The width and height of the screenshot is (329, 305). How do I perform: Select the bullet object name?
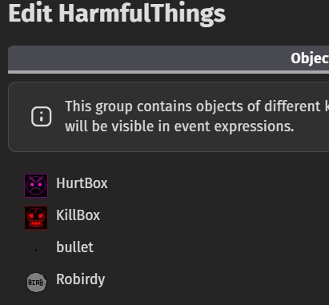[x=74, y=247]
